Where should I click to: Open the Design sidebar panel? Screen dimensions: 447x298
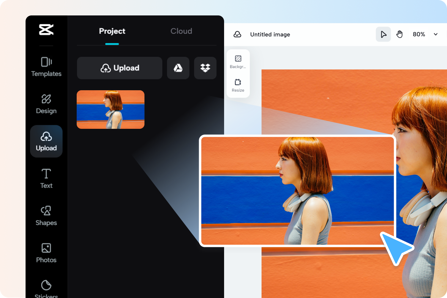click(x=46, y=104)
